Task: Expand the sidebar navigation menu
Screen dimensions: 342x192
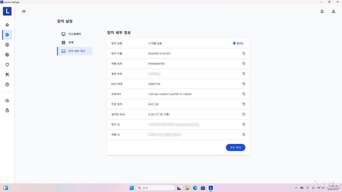Action: [x=24, y=11]
